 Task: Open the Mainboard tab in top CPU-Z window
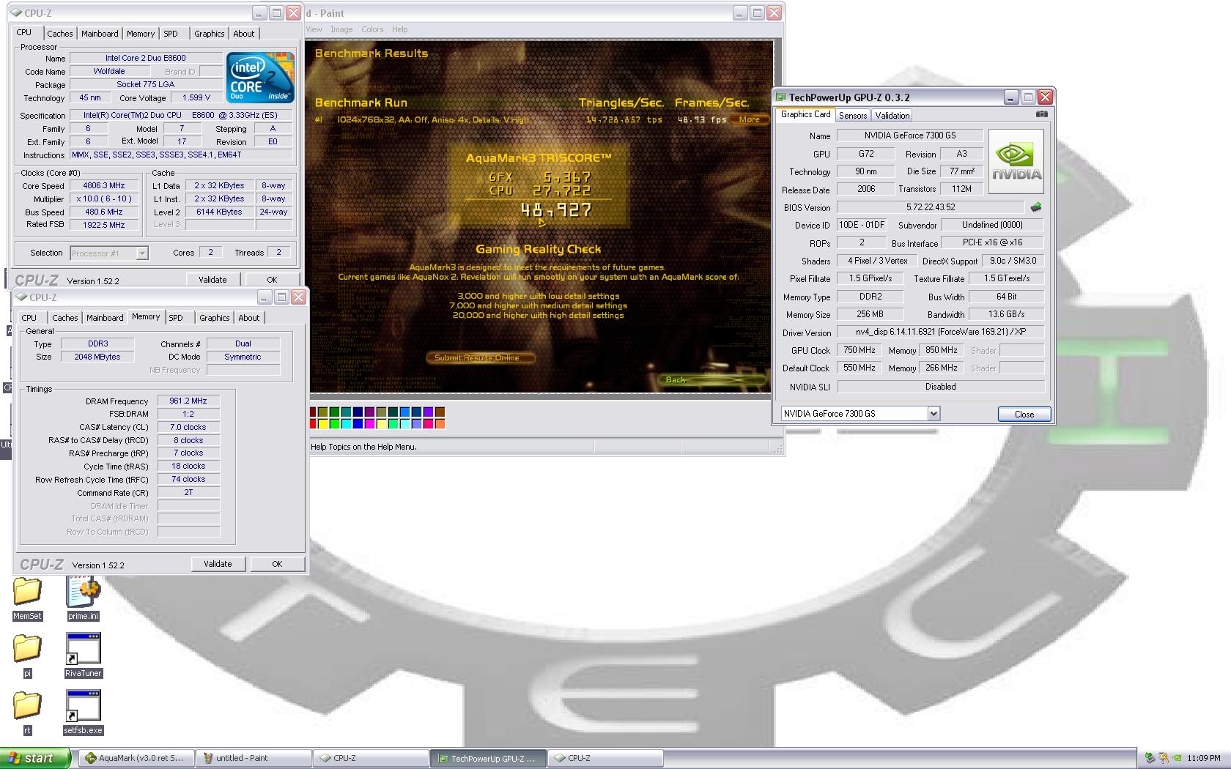(x=100, y=34)
